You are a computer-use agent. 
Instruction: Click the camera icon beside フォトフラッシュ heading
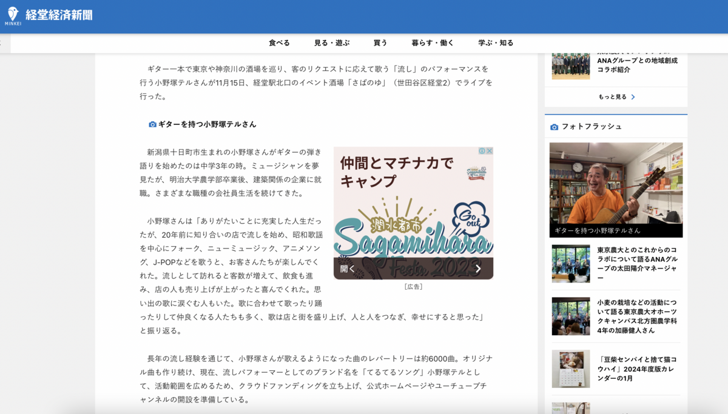[x=555, y=126]
